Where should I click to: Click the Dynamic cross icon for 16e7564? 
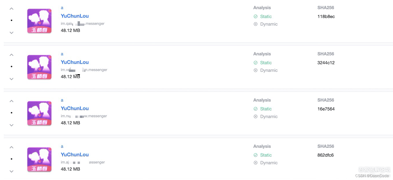coord(256,116)
